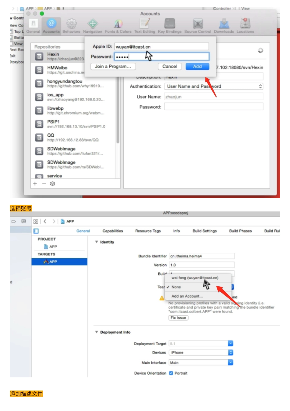Image resolution: width=290 pixels, height=411 pixels.
Task: Click plus icon to add repository
Action: click(35, 184)
